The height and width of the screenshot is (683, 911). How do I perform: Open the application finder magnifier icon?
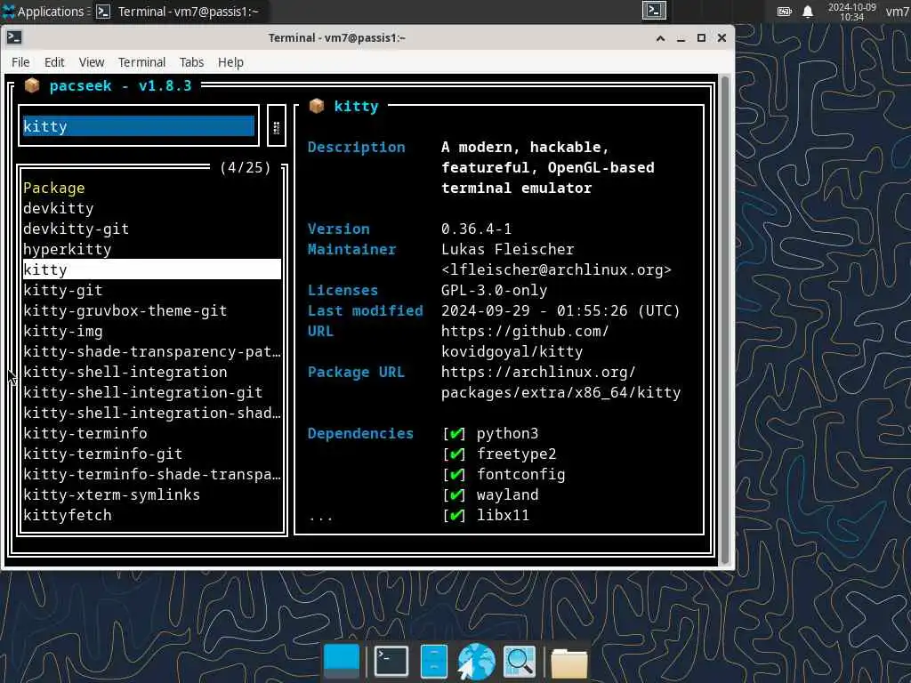tap(519, 661)
